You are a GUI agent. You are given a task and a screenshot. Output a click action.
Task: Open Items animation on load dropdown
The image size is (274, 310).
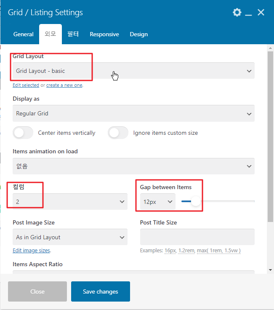[x=133, y=166]
